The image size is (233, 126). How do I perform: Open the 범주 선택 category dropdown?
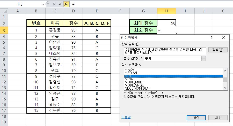click(x=203, y=58)
